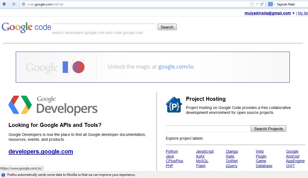Open the JavaScript project label
This screenshot has width=308, height=178.
tap(205, 151)
